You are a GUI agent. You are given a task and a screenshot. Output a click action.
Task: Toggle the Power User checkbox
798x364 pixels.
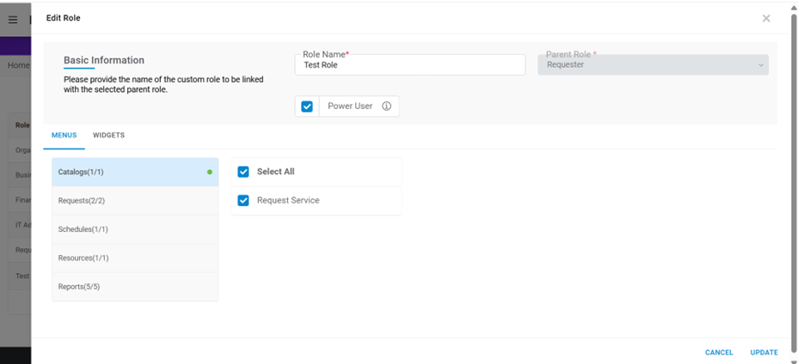tap(307, 106)
